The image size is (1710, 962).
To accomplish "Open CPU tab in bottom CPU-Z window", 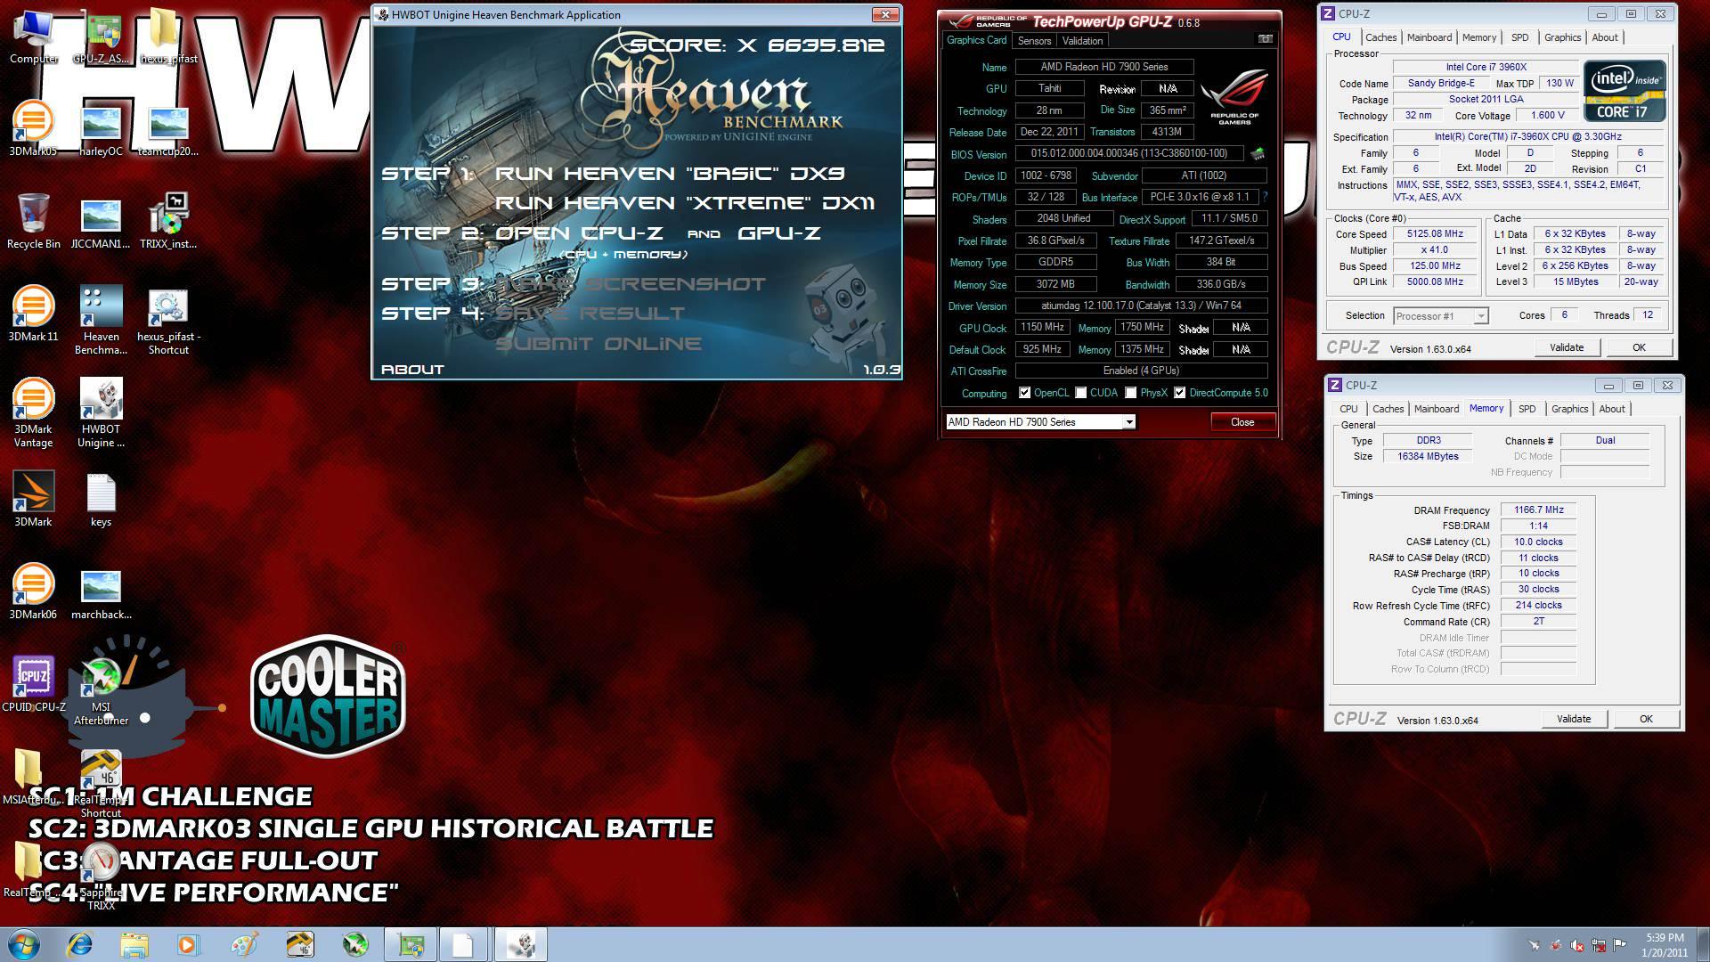I will pyautogui.click(x=1348, y=409).
